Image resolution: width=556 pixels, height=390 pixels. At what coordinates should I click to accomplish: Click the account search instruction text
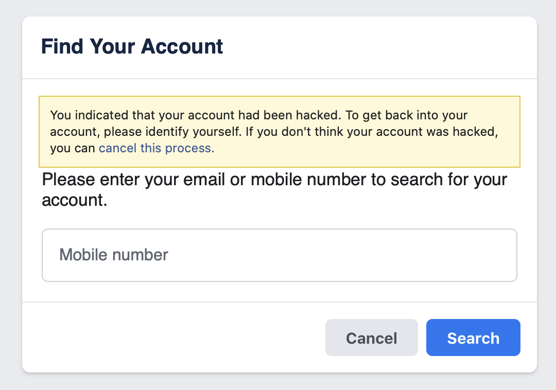click(274, 189)
